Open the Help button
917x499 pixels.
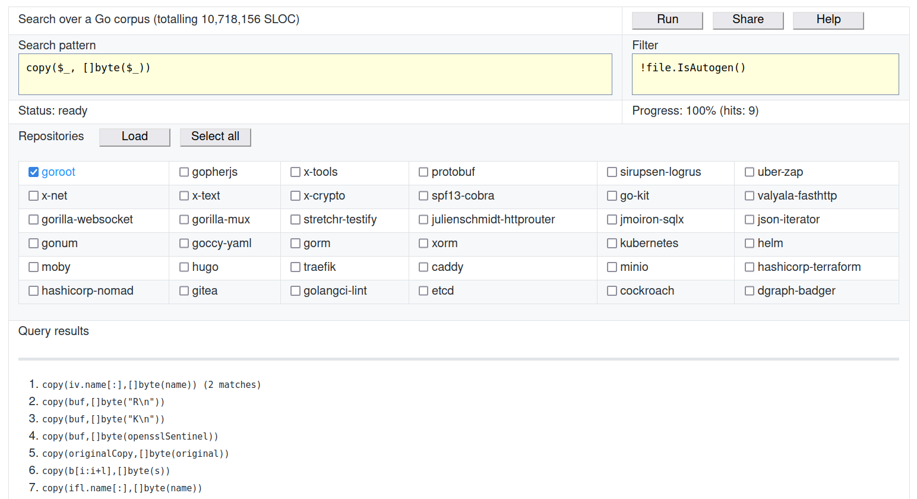[x=828, y=20]
